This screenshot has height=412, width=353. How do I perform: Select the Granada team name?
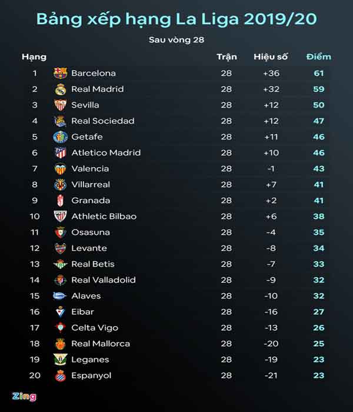tap(91, 201)
